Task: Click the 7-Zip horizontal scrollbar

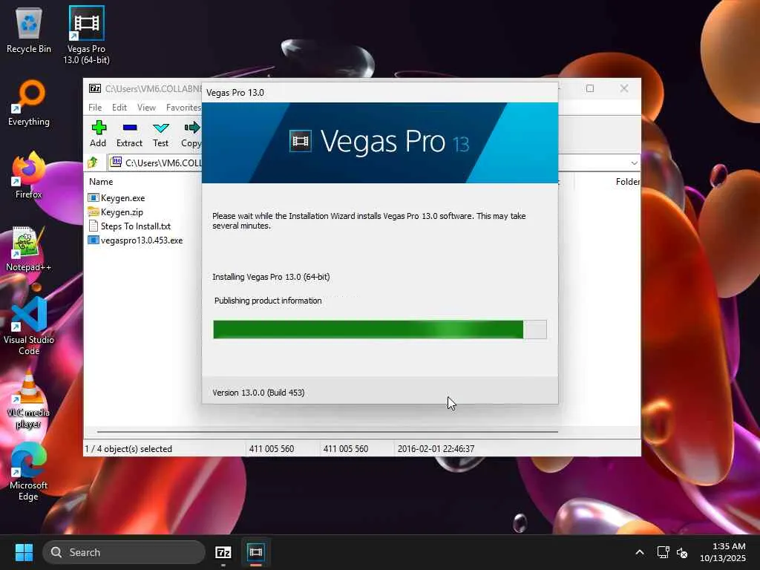Action: pyautogui.click(x=327, y=431)
